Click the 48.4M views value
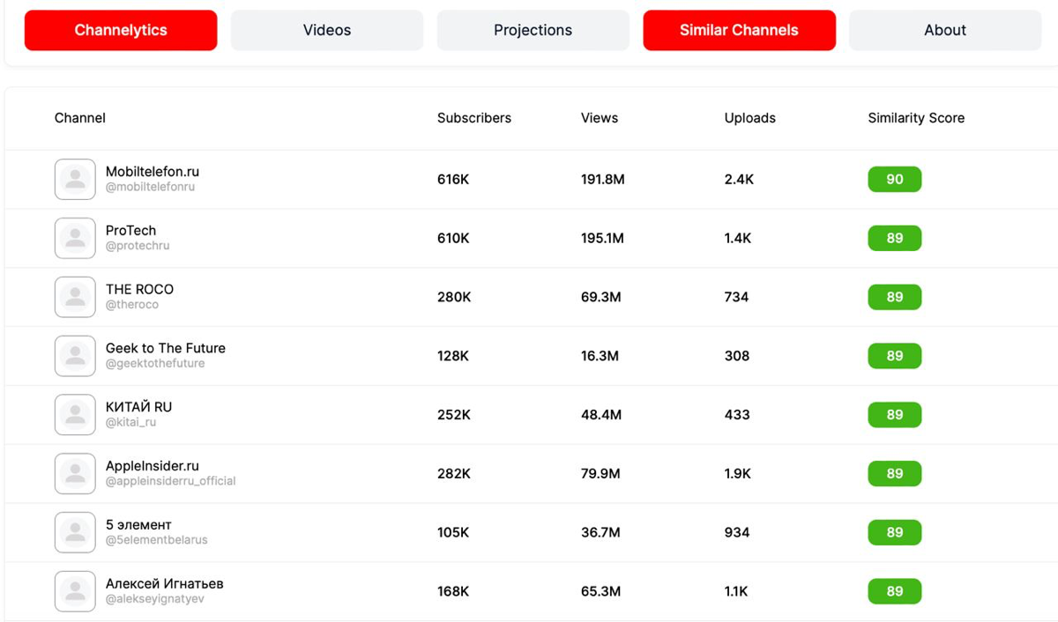The image size is (1058, 622). pos(601,415)
